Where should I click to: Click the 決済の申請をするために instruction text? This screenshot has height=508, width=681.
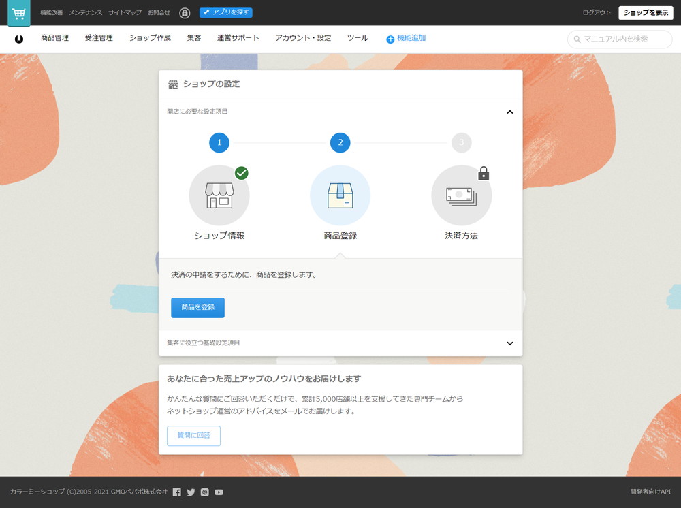[x=244, y=275]
